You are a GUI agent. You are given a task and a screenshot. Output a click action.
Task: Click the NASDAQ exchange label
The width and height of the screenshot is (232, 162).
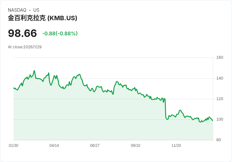(17, 10)
